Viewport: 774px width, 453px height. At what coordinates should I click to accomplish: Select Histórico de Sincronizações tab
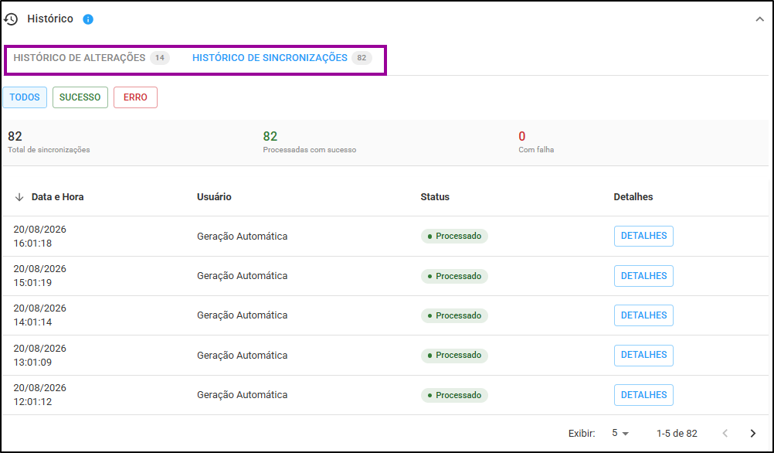pyautogui.click(x=282, y=58)
